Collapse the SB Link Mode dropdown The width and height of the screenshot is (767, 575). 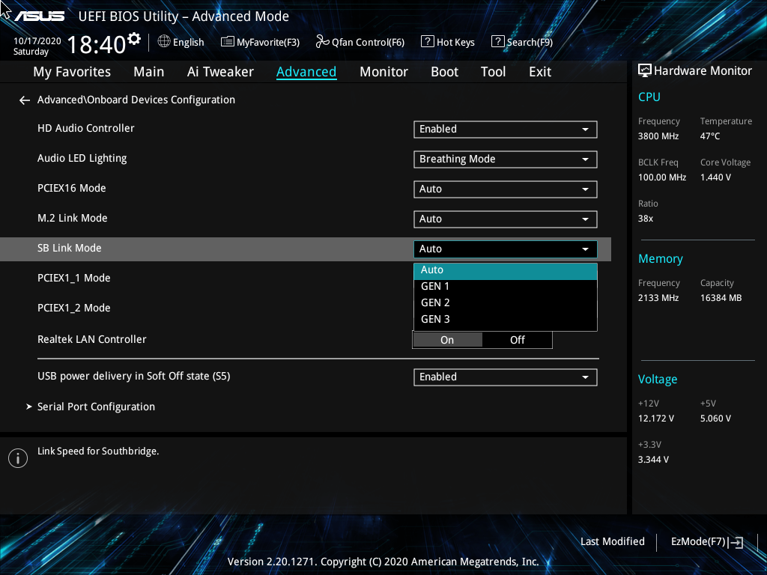(x=506, y=249)
